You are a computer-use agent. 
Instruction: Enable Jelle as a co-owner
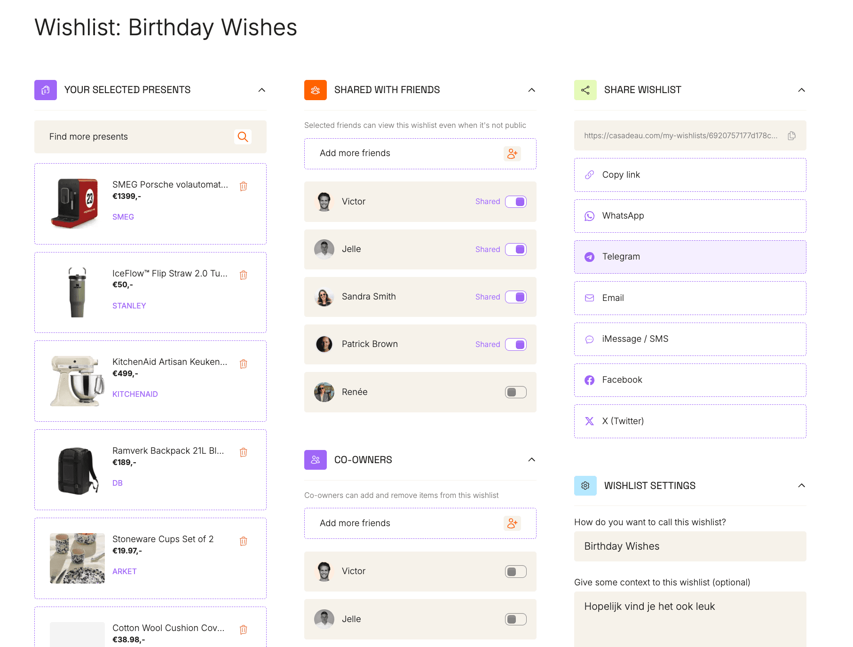(x=515, y=619)
